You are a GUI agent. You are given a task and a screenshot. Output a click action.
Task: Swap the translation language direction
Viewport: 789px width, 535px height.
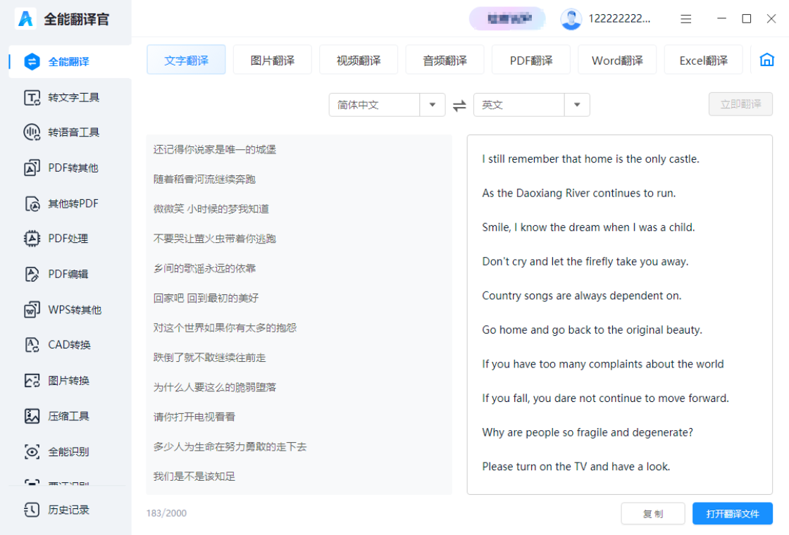pos(459,104)
